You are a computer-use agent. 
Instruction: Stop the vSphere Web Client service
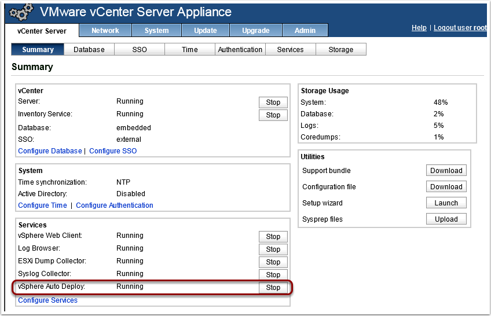tap(273, 237)
